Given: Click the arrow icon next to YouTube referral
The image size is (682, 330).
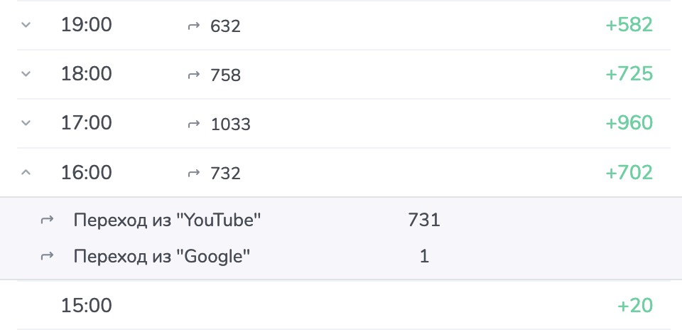Looking at the screenshot, I should (47, 220).
